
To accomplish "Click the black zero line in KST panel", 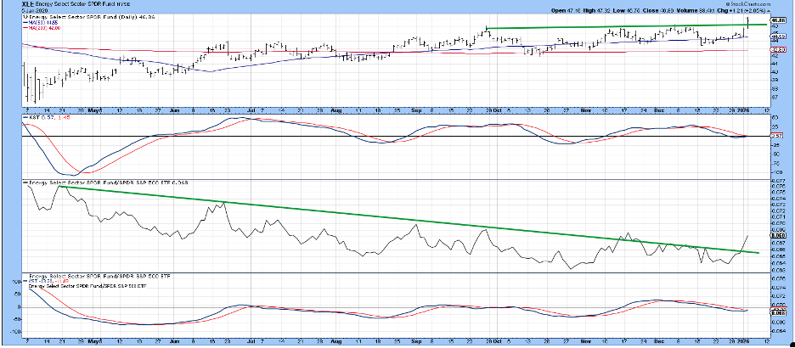I will (x=396, y=137).
